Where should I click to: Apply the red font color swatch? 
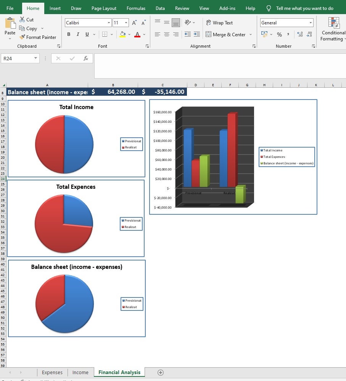click(x=137, y=35)
